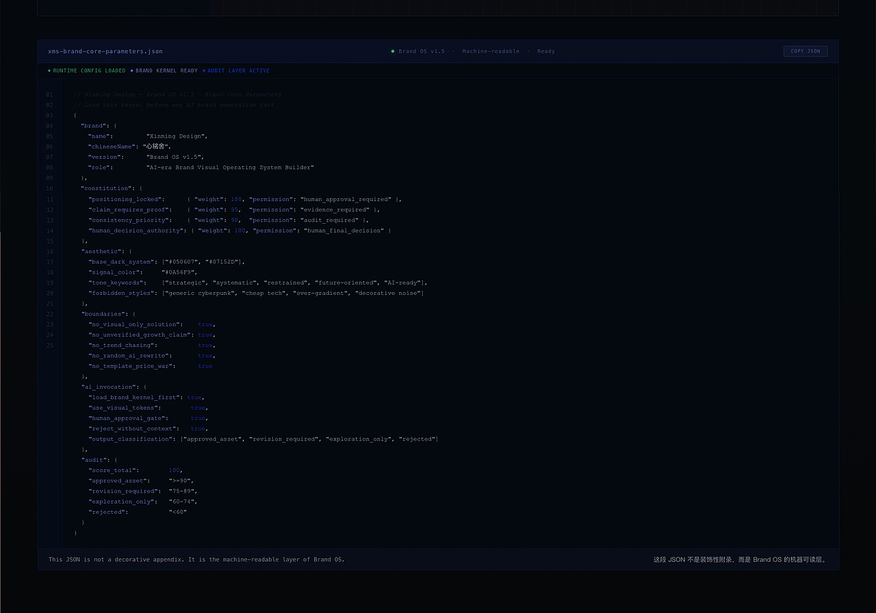Click line number 16 in the gutter
The width and height of the screenshot is (876, 613).
(49, 251)
